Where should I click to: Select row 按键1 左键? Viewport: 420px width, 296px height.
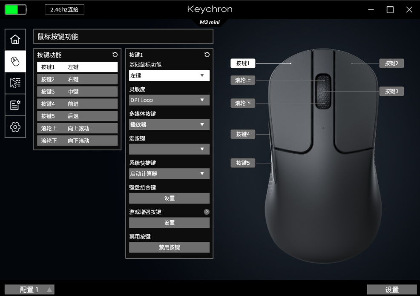77,67
